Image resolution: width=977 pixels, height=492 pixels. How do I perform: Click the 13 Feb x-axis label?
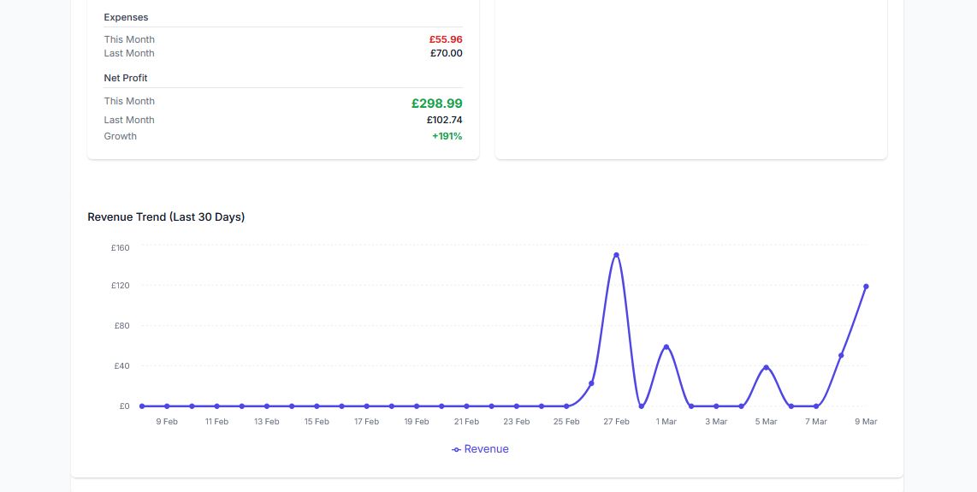click(267, 422)
